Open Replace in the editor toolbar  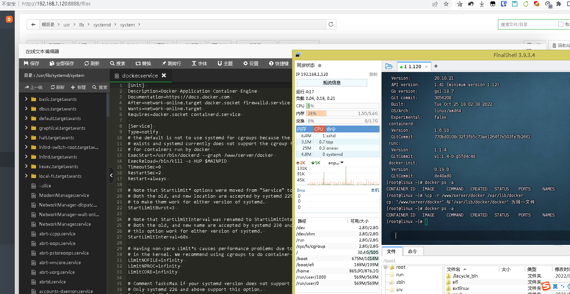click(143, 63)
